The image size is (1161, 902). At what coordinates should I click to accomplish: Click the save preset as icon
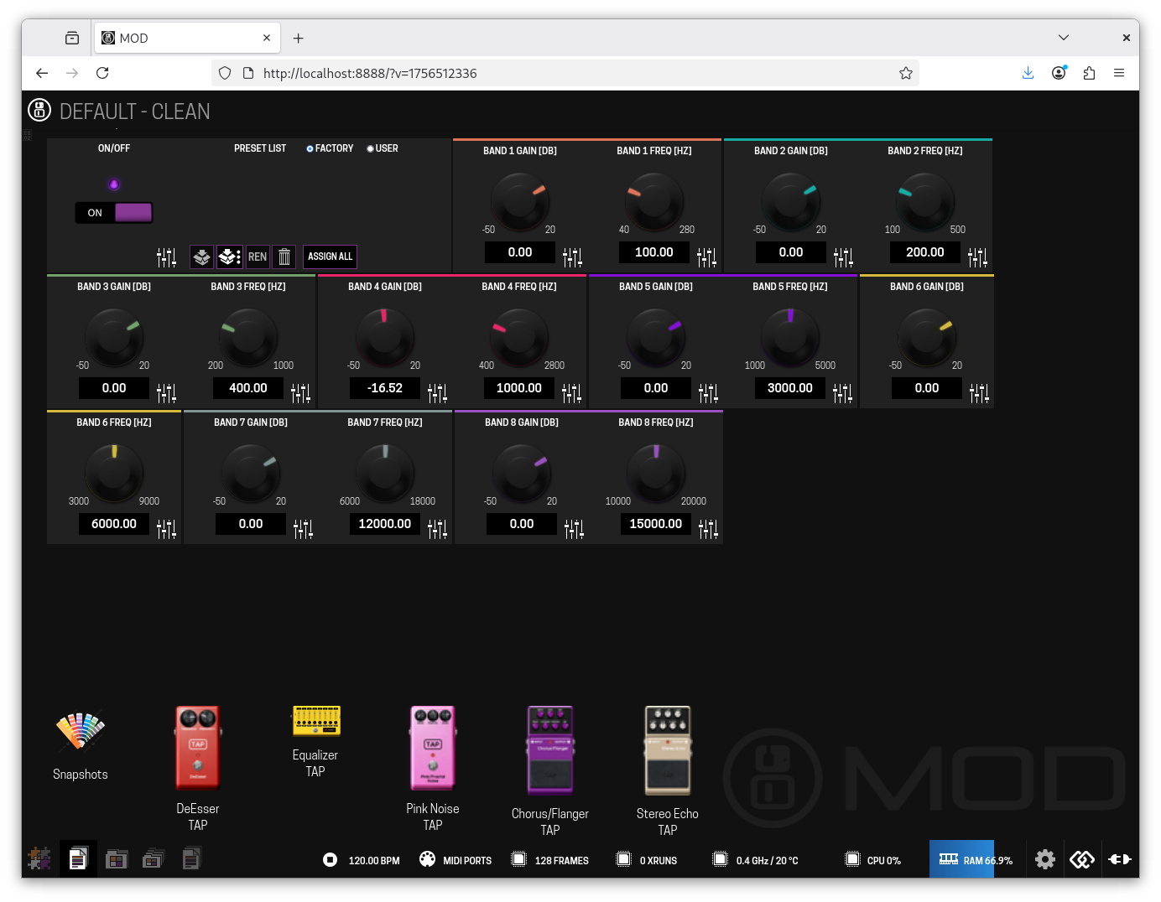[230, 257]
